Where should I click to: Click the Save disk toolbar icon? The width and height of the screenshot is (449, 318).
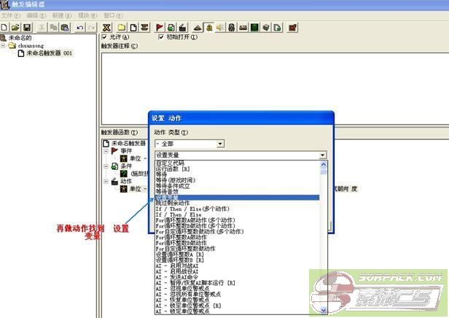click(x=26, y=27)
